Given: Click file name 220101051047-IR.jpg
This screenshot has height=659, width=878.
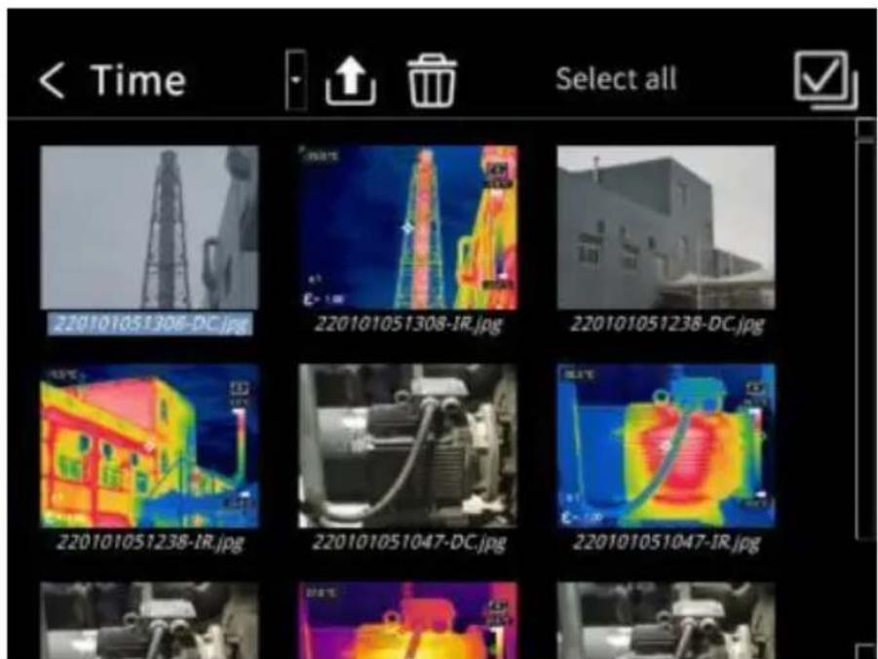Looking at the screenshot, I should 667,542.
